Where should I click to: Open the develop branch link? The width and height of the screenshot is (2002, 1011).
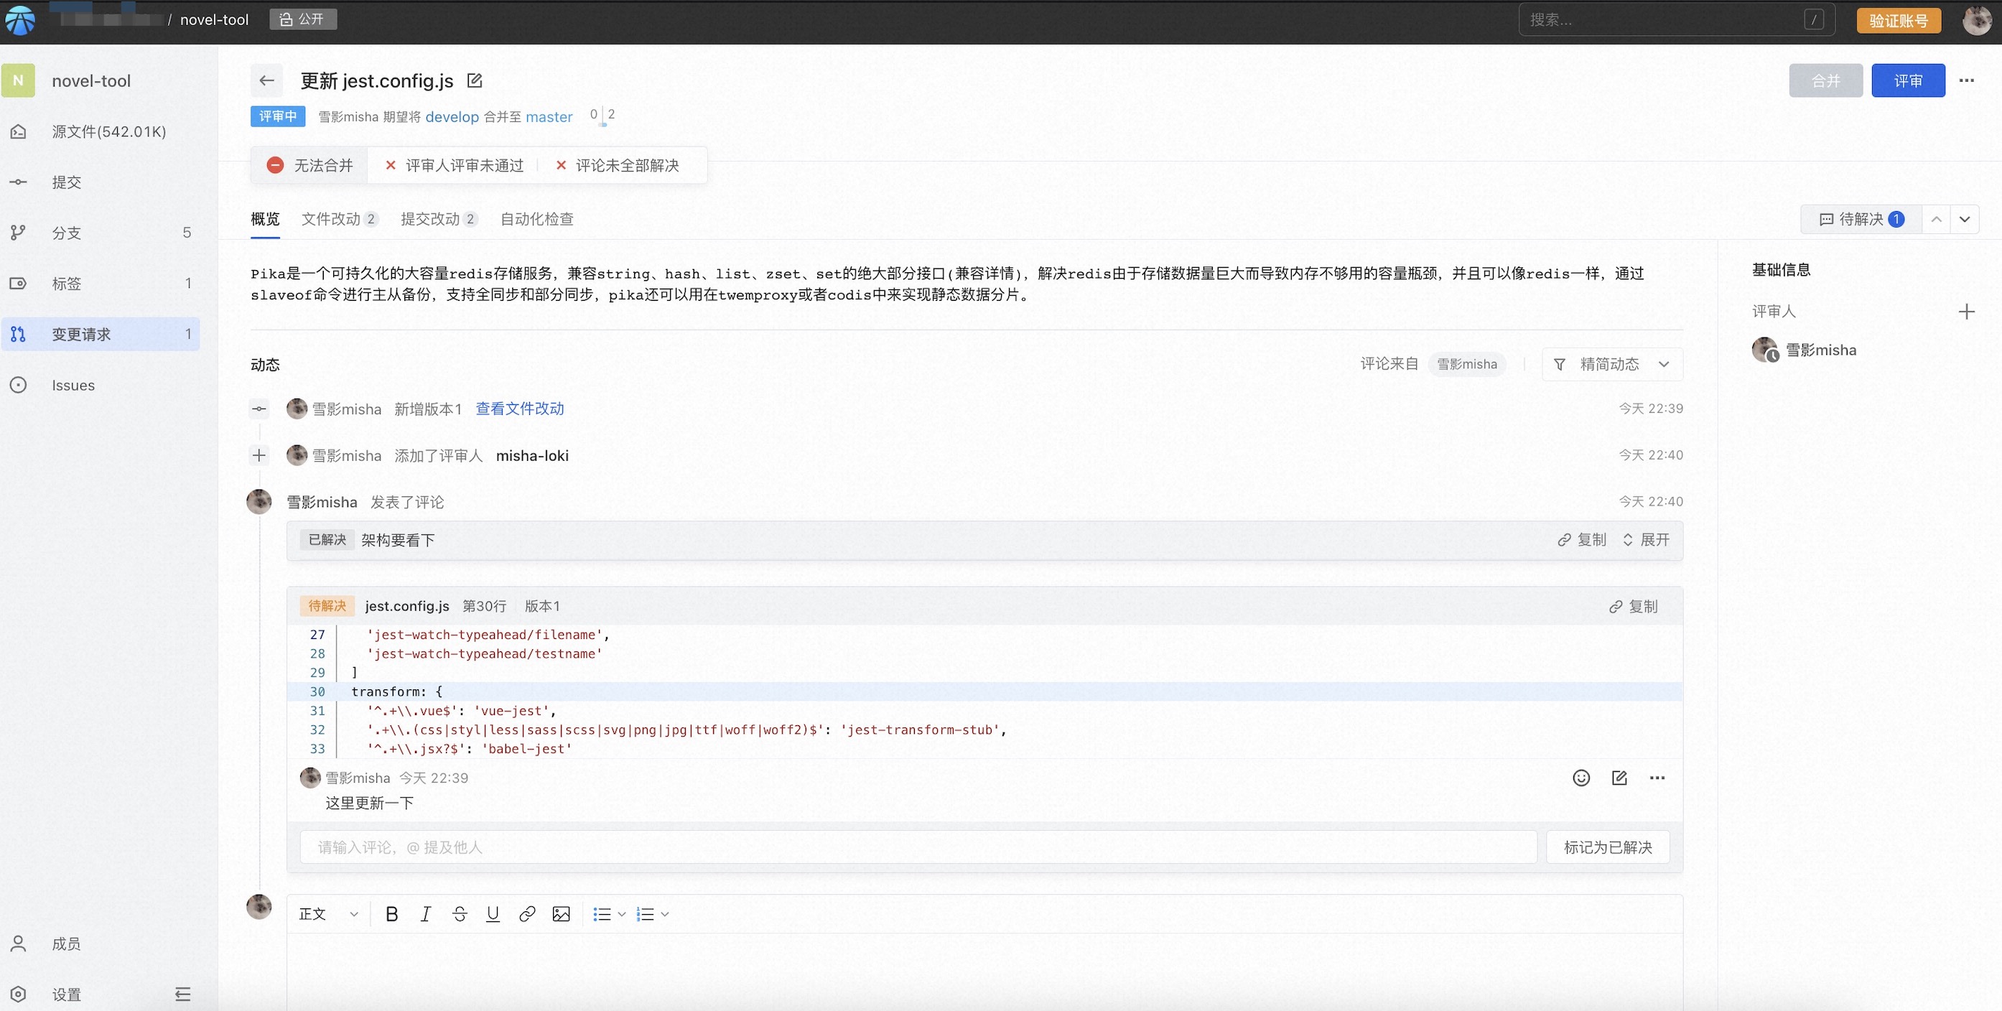point(452,116)
